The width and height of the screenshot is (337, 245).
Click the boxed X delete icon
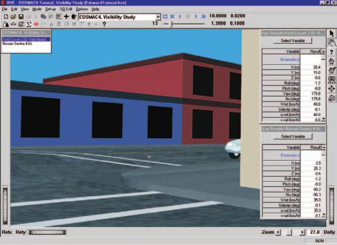(58, 17)
